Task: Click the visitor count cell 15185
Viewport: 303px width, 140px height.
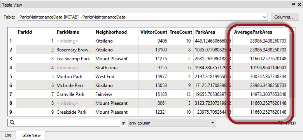Action: tap(153, 94)
